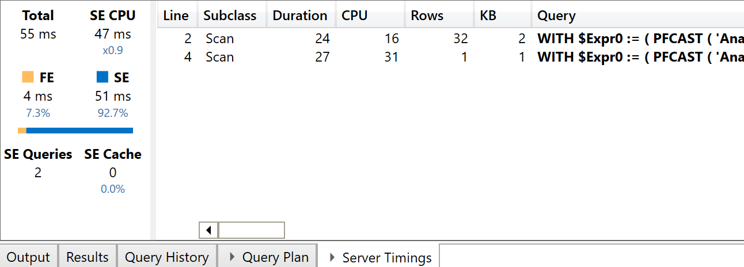The image size is (744, 267).
Task: Click the triangle icon beside Server Timings
Action: click(x=332, y=258)
